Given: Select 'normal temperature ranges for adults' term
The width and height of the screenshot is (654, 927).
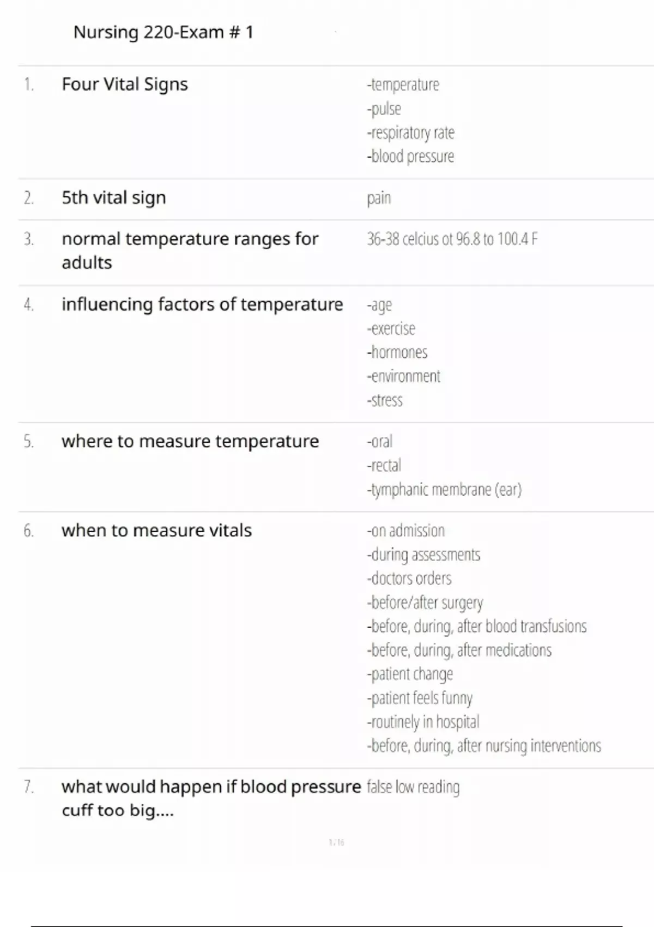Looking at the screenshot, I should (x=190, y=250).
